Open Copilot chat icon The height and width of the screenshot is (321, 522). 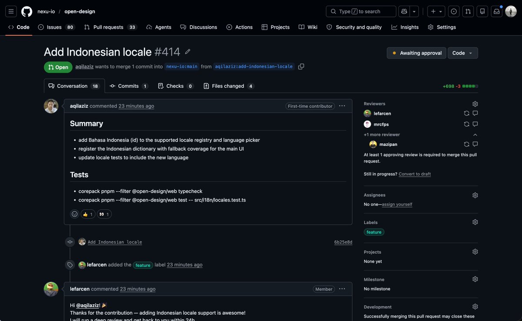[x=405, y=11]
